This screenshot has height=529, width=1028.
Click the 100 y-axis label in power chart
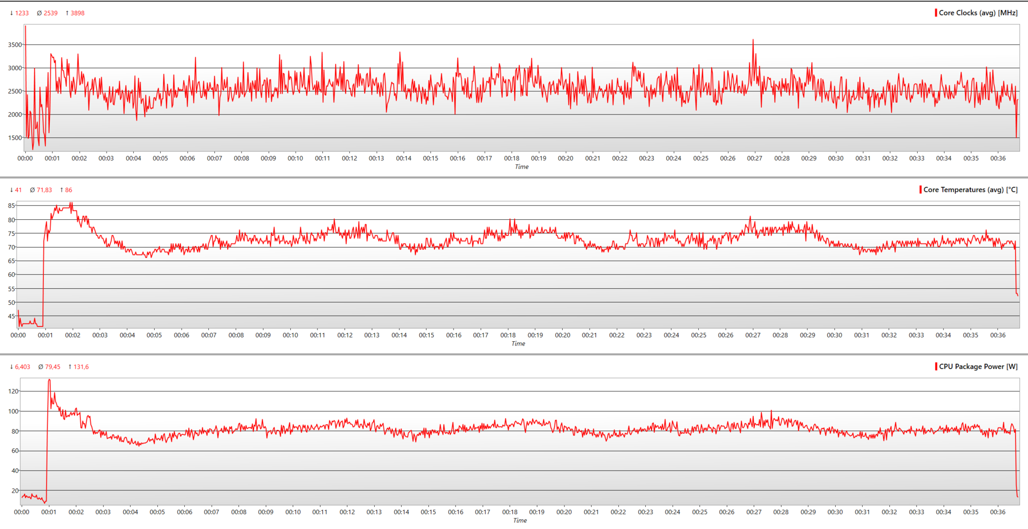tap(13, 411)
